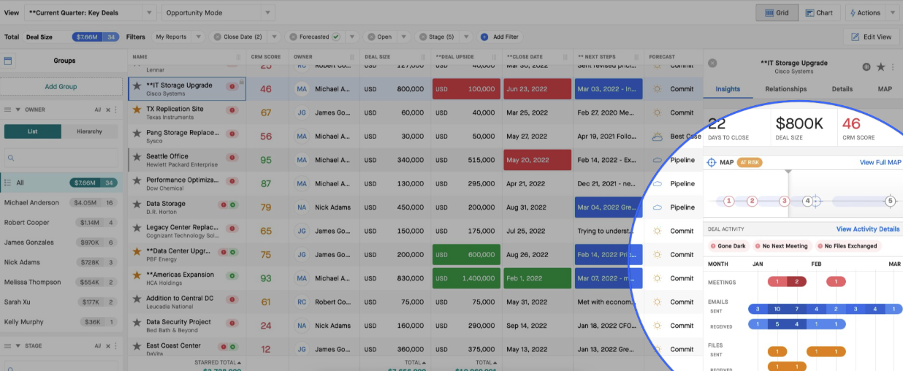Viewport: 903px width, 371px height.
Task: Select MAP milestone 1 marker
Action: 728,201
